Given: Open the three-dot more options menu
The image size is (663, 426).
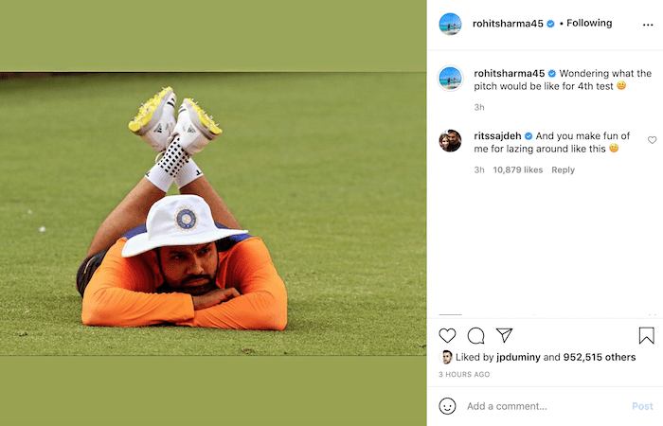Looking at the screenshot, I should 648,25.
